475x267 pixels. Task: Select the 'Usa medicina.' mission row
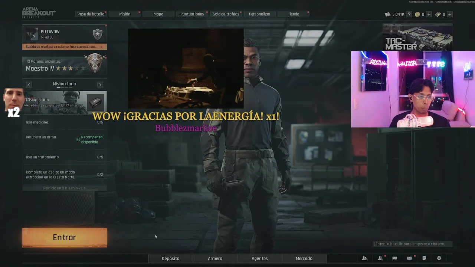65,122
